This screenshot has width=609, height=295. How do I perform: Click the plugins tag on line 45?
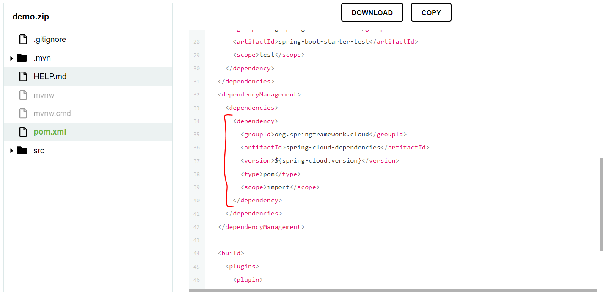[x=242, y=266]
